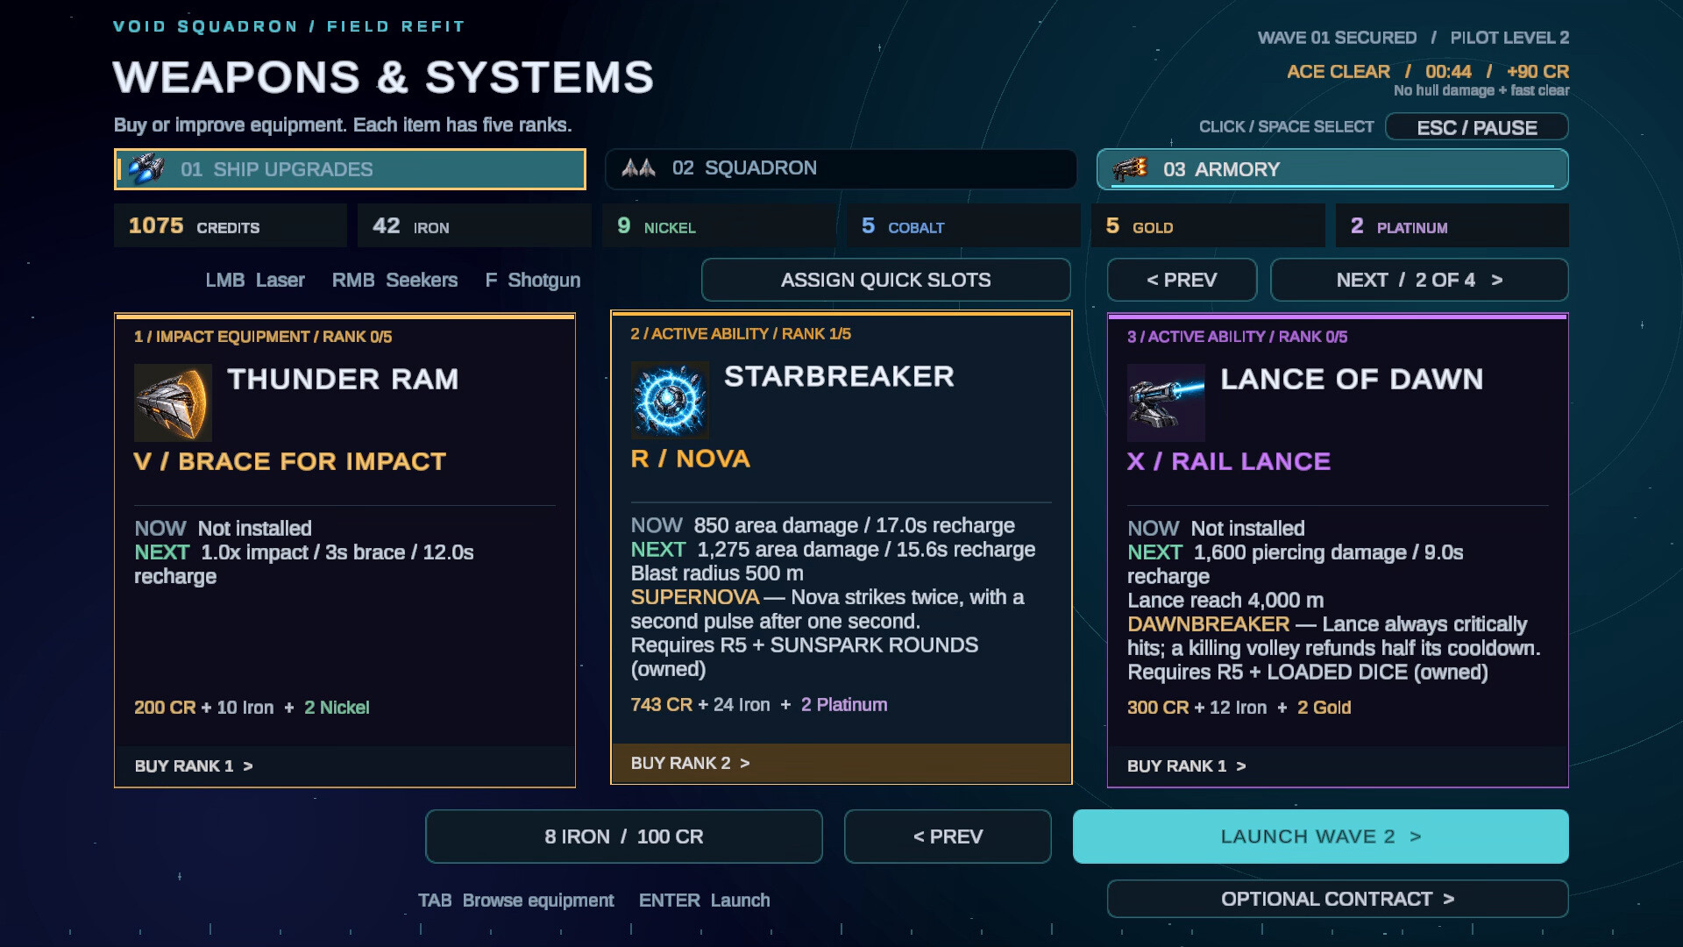Click the 42 Iron resource counter

pyautogui.click(x=474, y=226)
